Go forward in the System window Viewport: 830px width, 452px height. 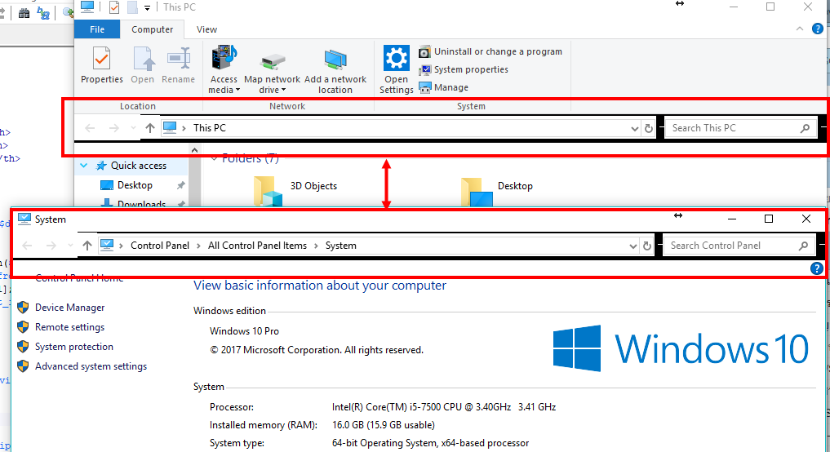pos(51,246)
